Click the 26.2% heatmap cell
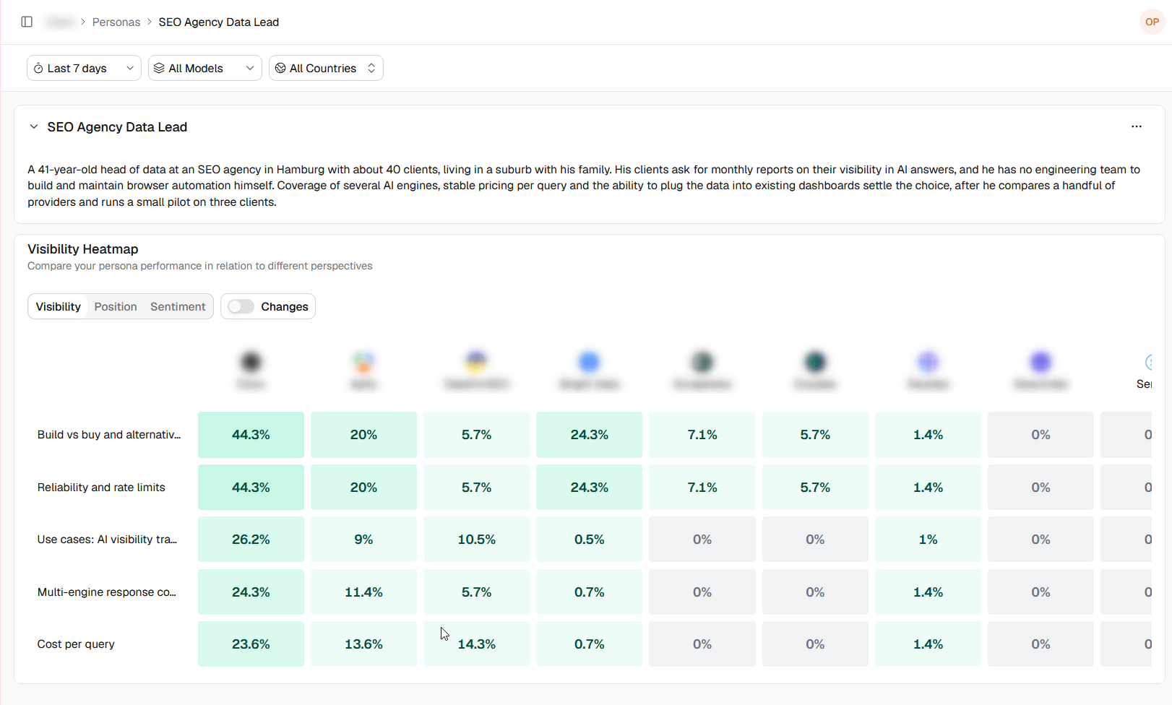The image size is (1172, 705). point(251,540)
